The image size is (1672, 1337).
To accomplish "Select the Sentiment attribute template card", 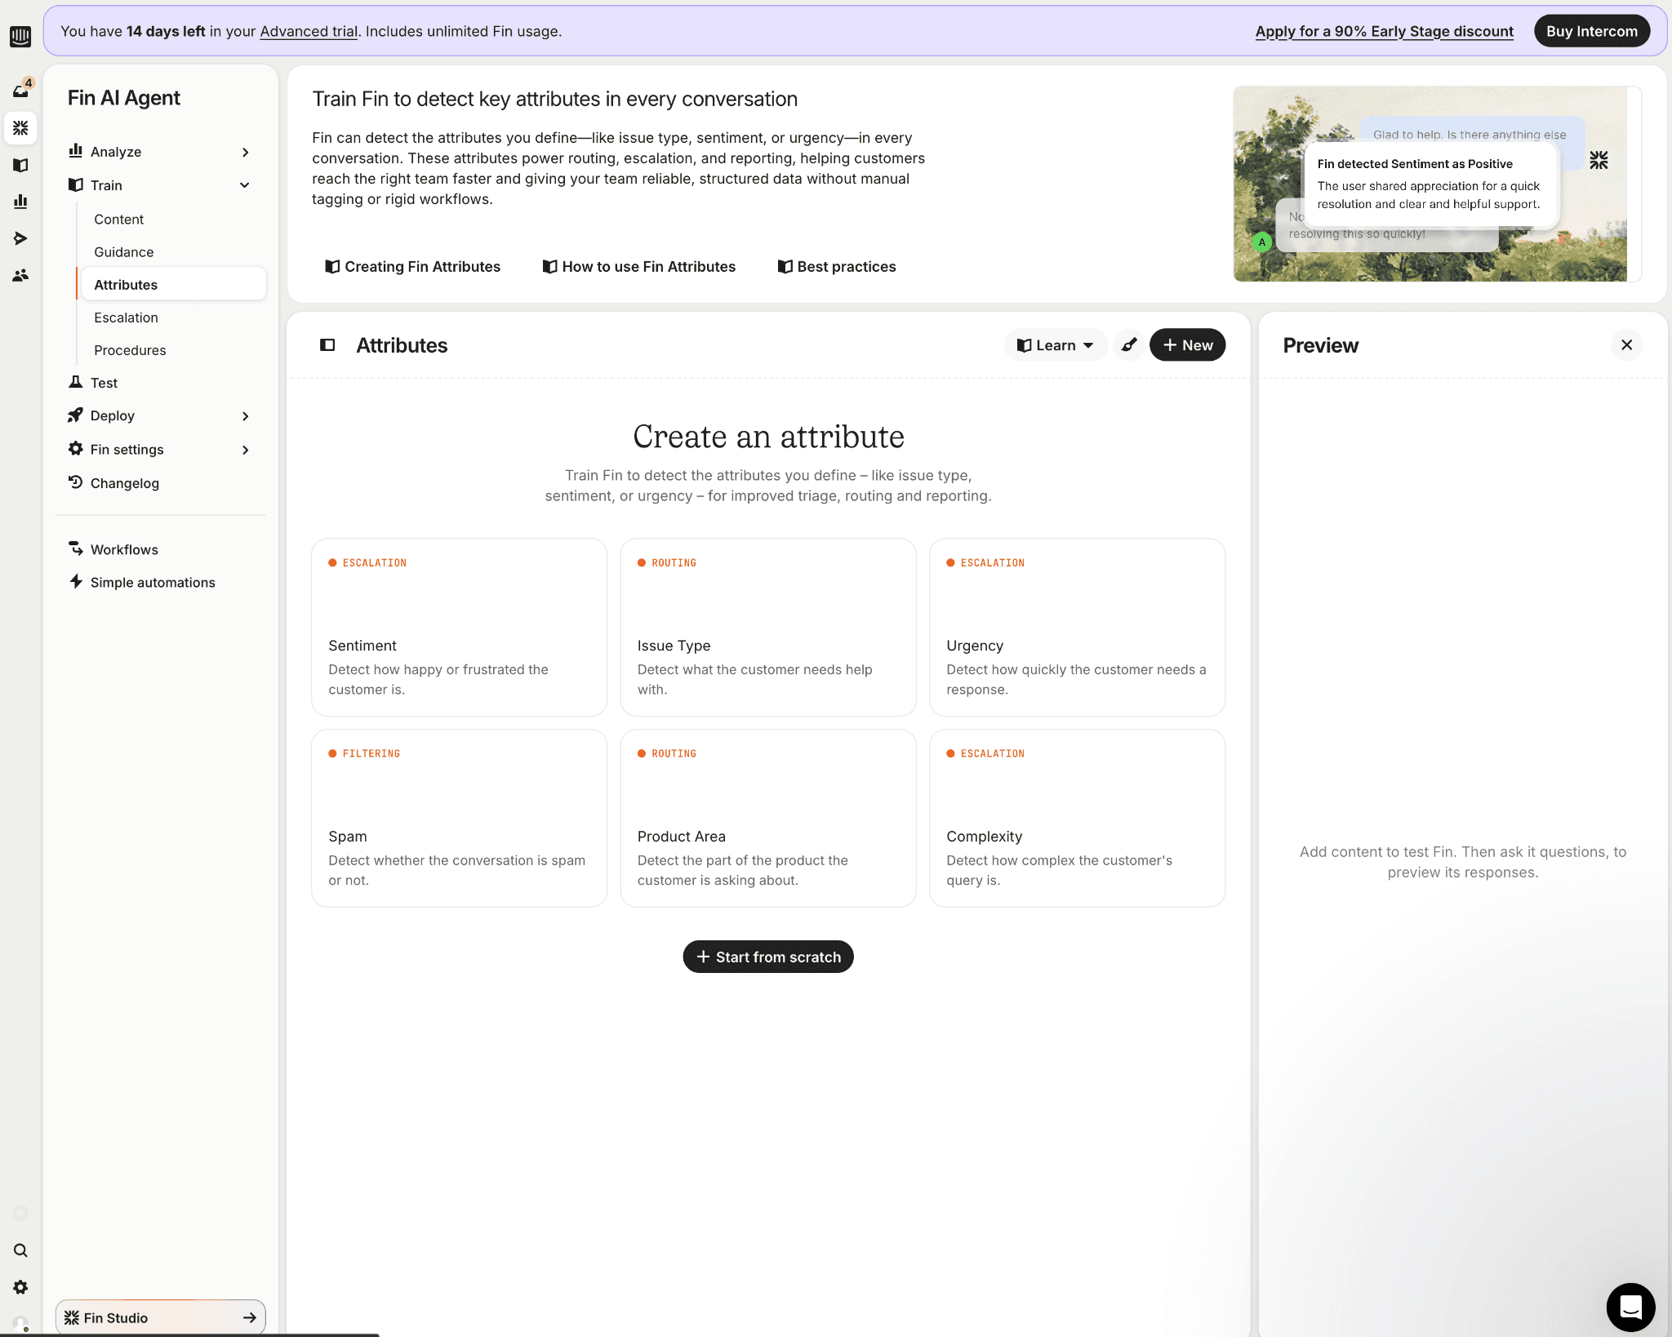I will [x=459, y=627].
